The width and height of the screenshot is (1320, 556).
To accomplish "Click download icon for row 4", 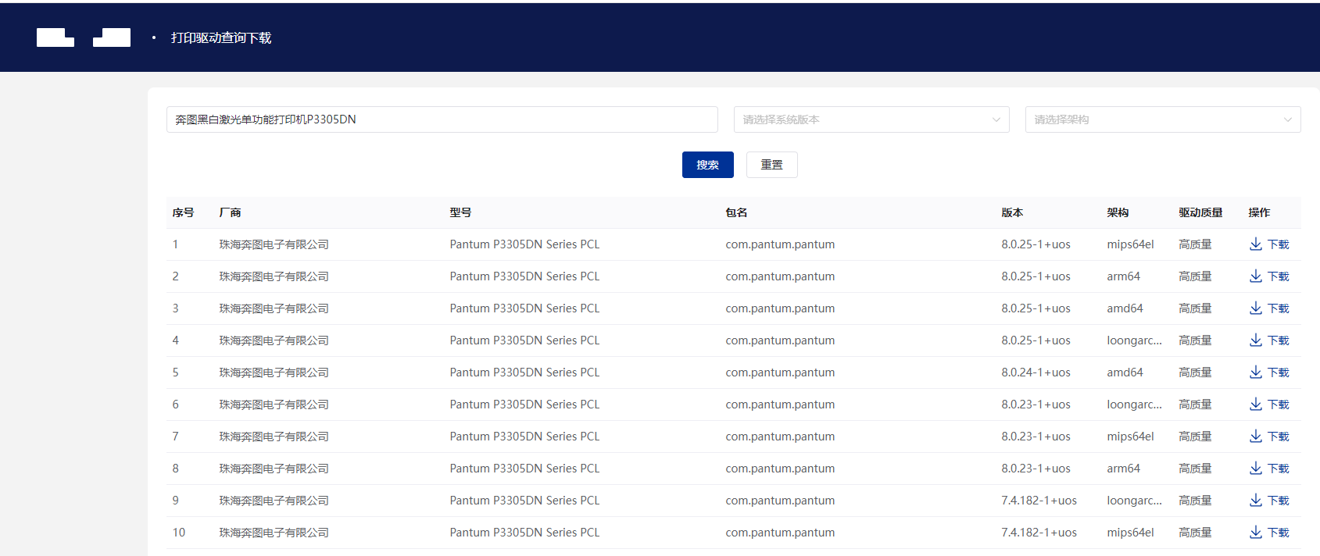I will [1255, 340].
